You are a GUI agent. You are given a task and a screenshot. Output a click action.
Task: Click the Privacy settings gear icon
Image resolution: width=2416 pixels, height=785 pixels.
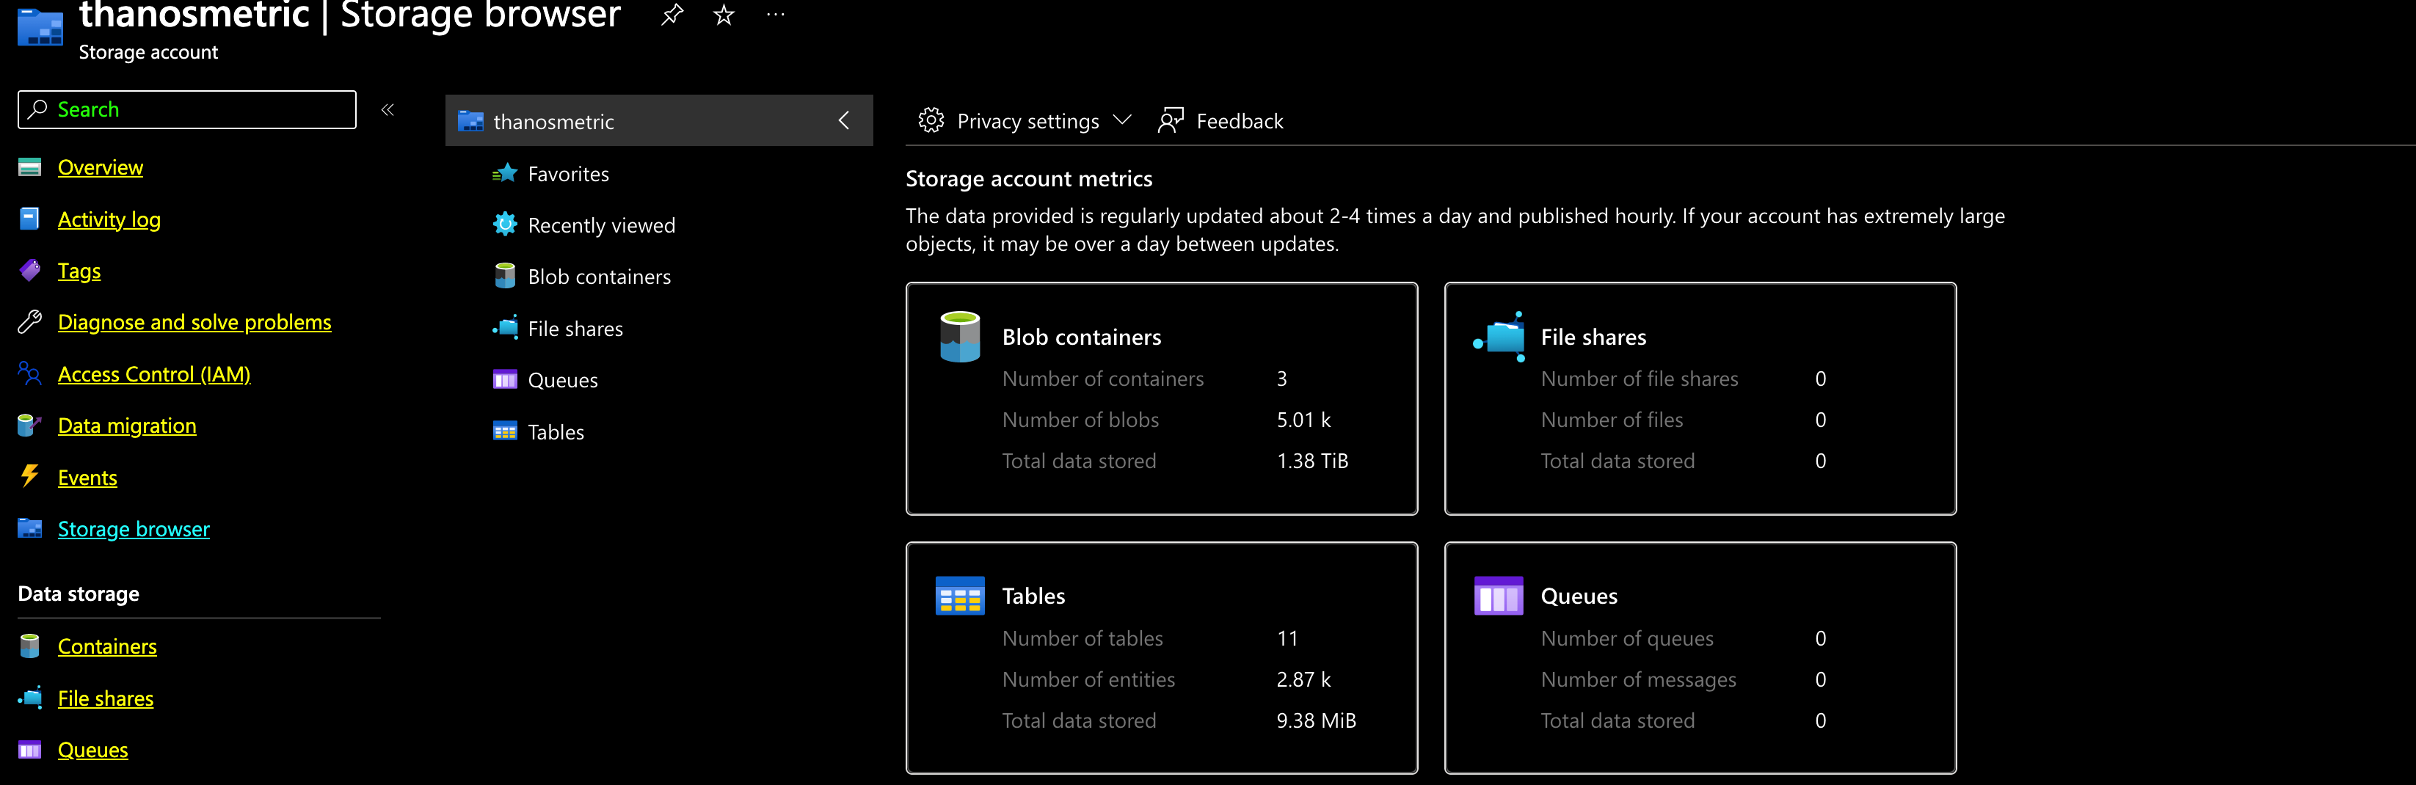coord(931,120)
